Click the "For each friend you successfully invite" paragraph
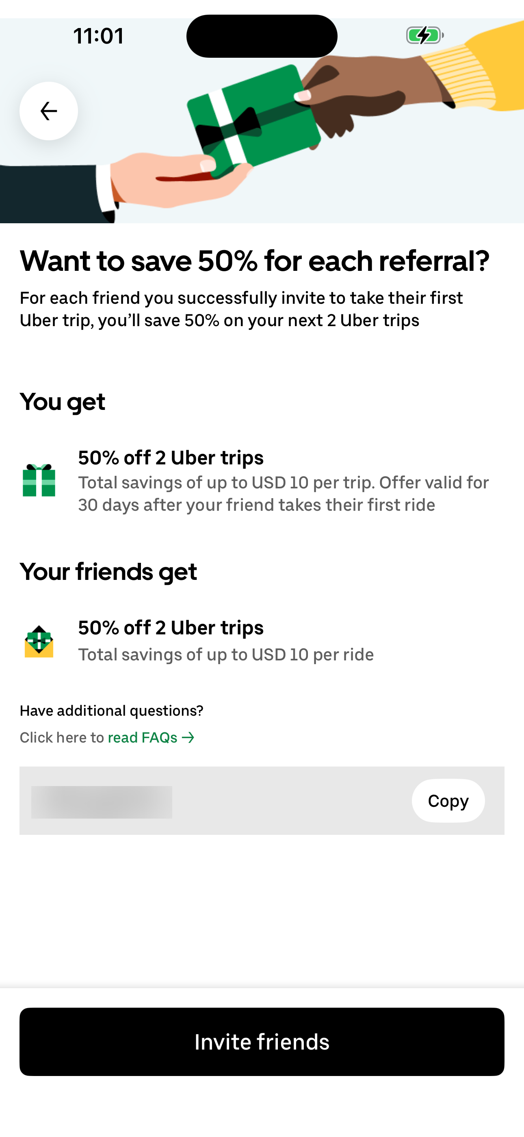The width and height of the screenshot is (524, 1137). 241,309
